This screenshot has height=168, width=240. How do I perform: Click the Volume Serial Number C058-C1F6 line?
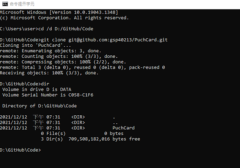[x=48, y=95]
